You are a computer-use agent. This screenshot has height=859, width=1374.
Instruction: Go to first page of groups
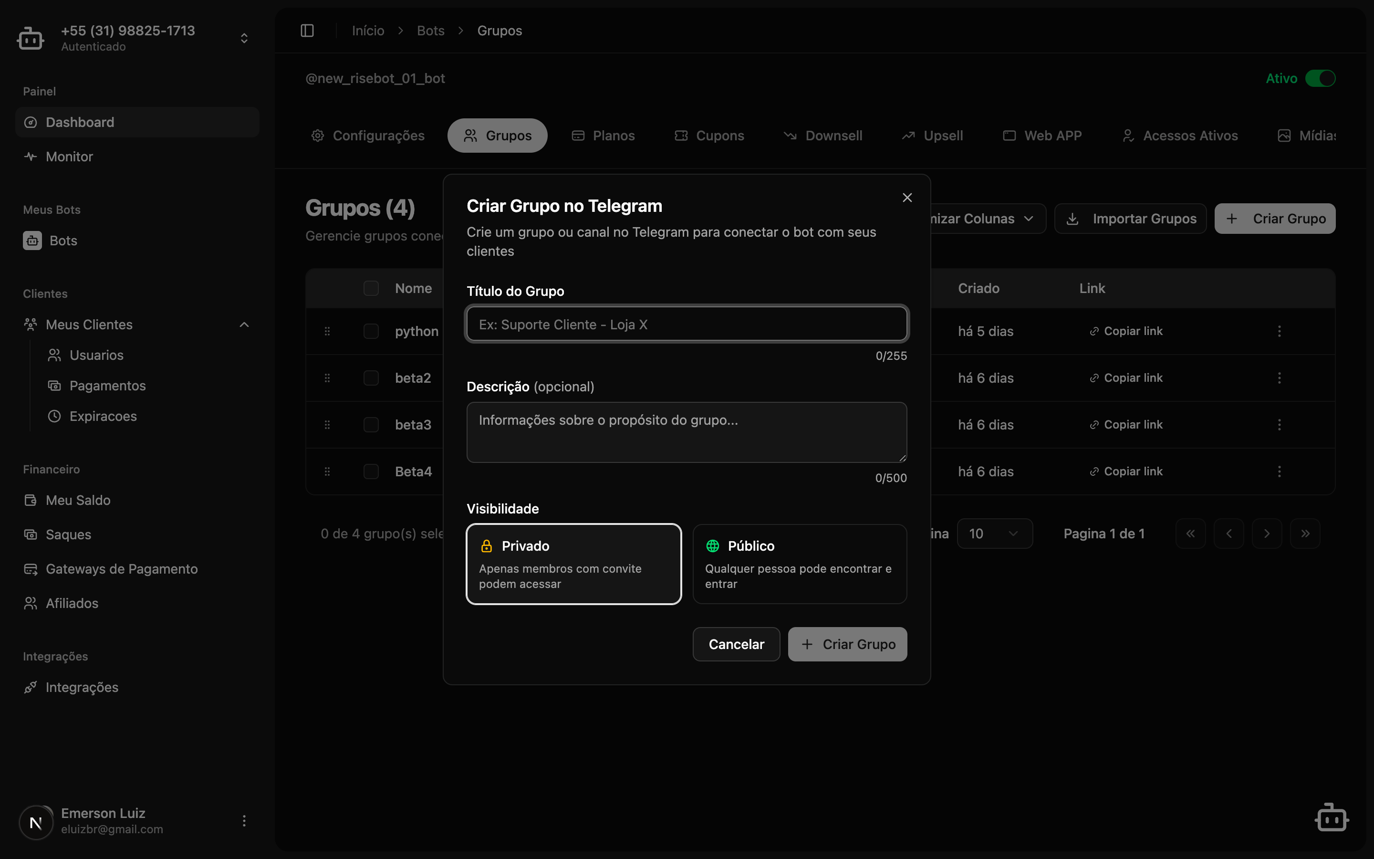click(1191, 534)
